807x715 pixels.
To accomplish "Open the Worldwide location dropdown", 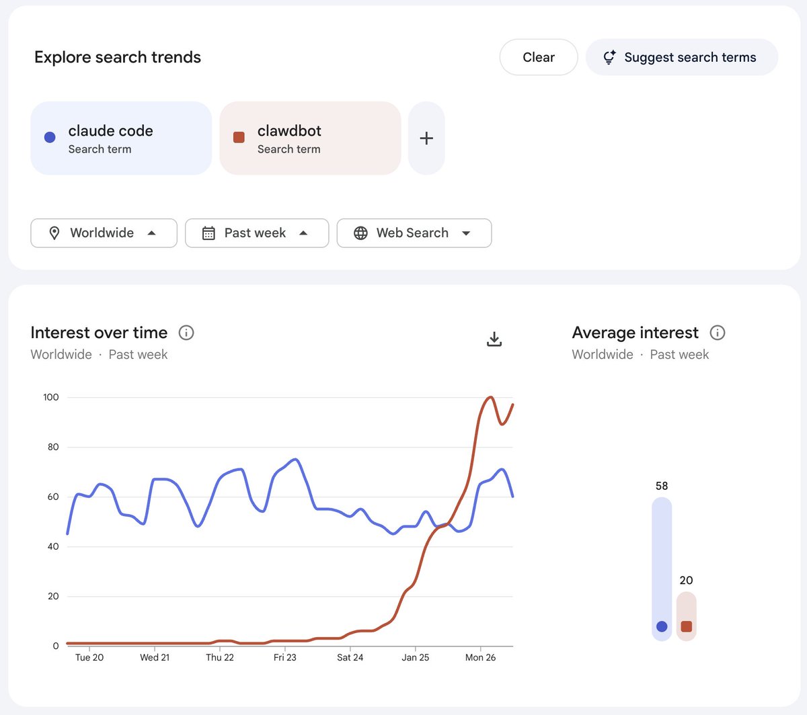I will tap(104, 233).
